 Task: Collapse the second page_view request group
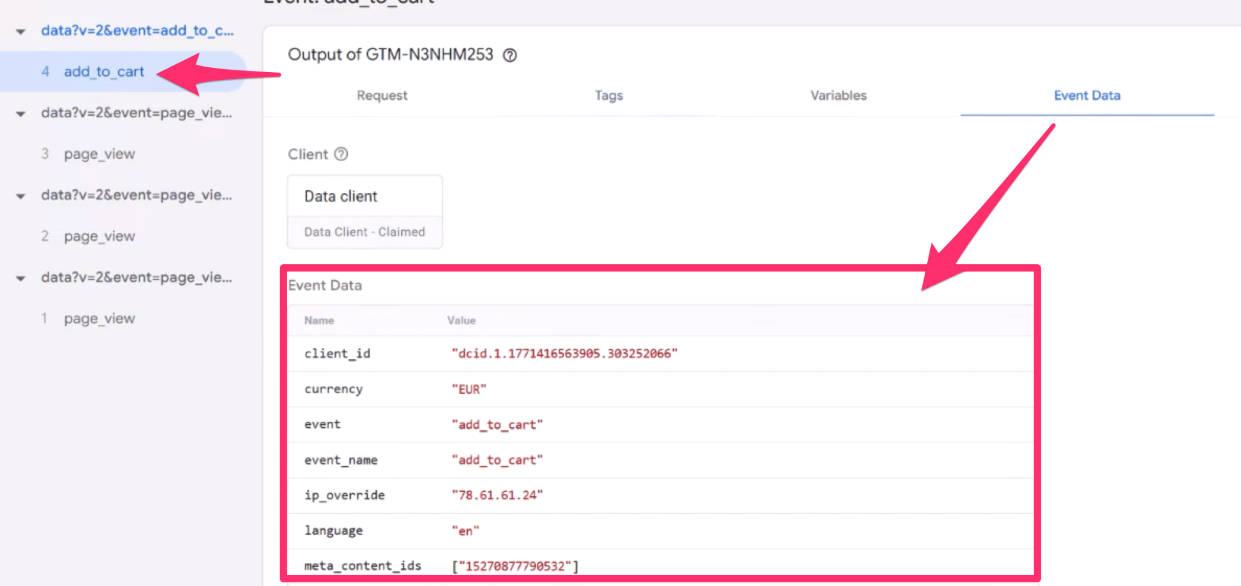point(21,196)
